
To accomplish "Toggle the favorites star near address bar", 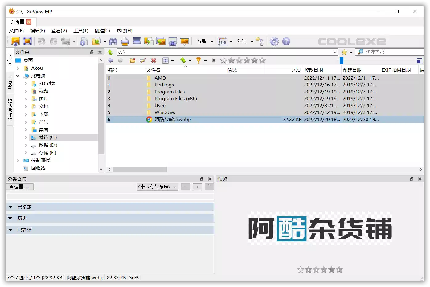I will coord(344,52).
